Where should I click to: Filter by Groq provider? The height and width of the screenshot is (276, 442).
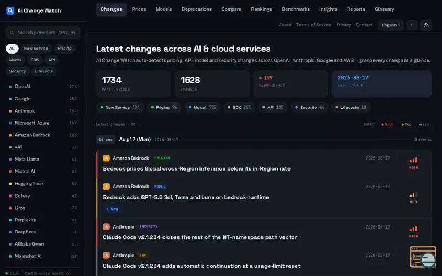point(43,208)
